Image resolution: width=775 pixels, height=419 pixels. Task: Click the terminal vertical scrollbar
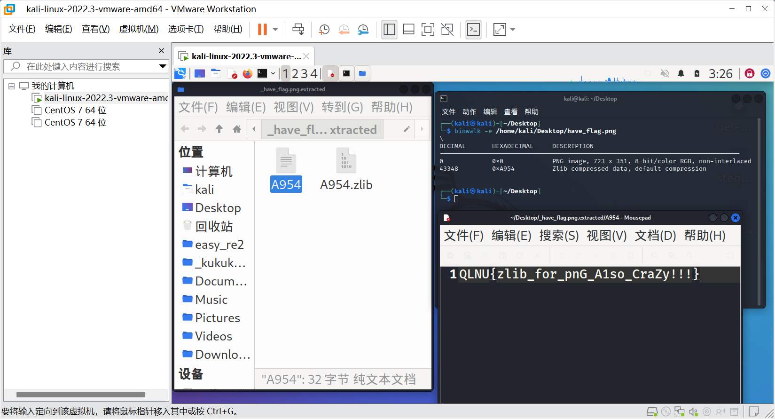pyautogui.click(x=759, y=212)
